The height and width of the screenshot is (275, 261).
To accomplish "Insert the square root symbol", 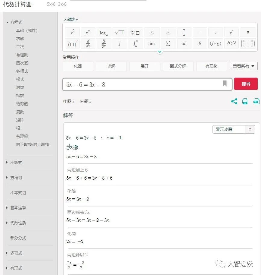I will pos(120,32).
